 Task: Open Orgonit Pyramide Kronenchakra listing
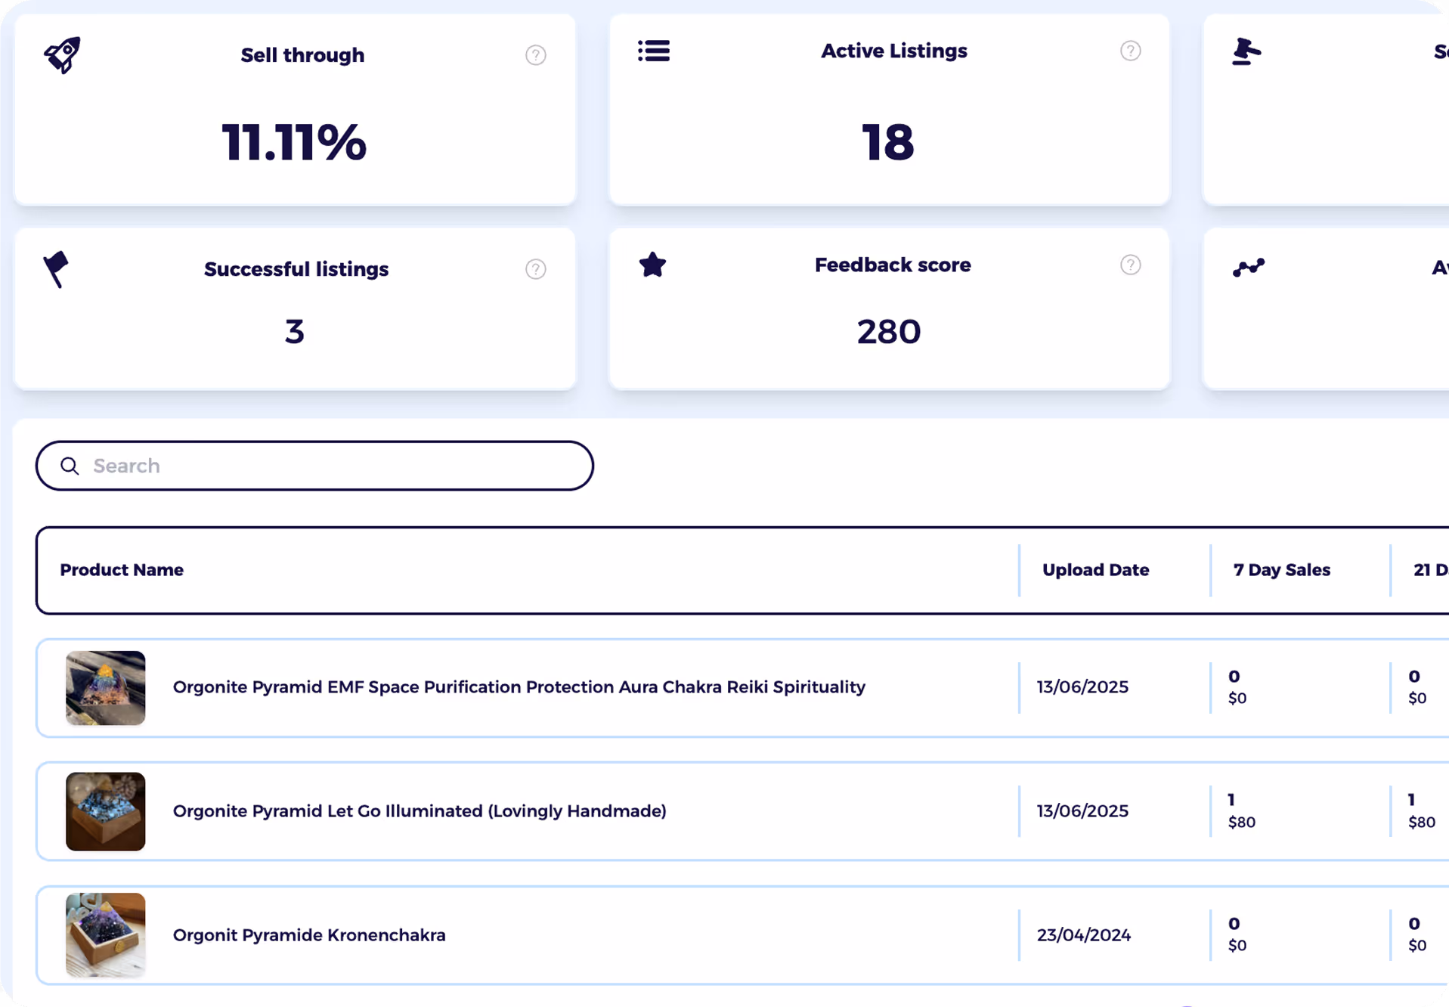tap(309, 935)
